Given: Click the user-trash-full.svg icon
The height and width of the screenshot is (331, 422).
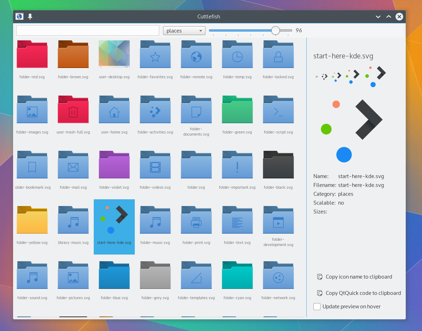Looking at the screenshot, I should coord(73,110).
